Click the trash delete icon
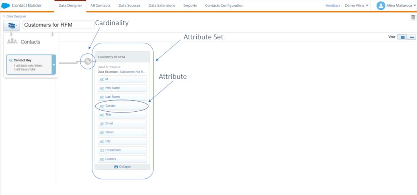Viewport: 417px width, 195px height. pyautogui.click(x=413, y=17)
